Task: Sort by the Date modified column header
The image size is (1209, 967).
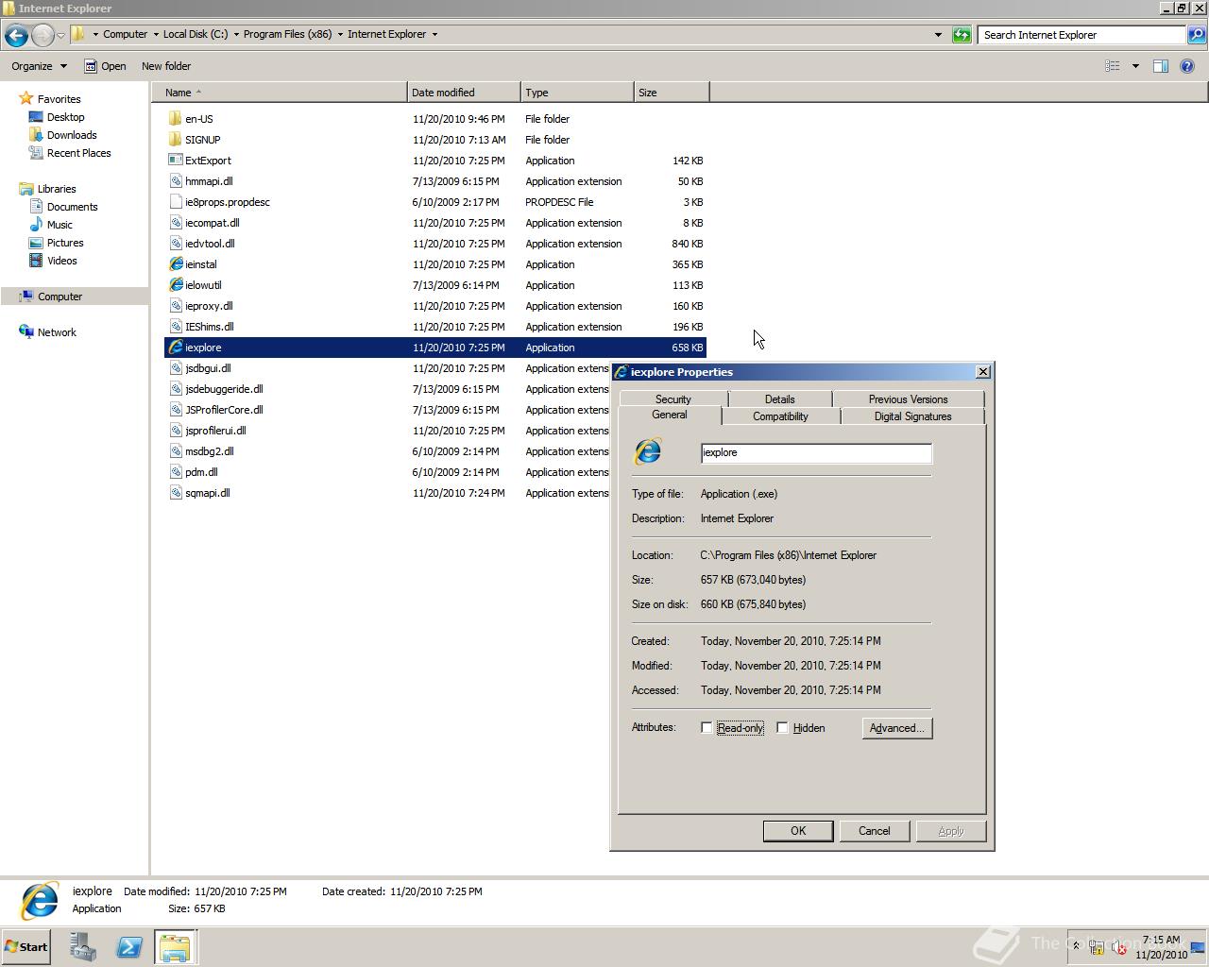Action: (x=464, y=93)
